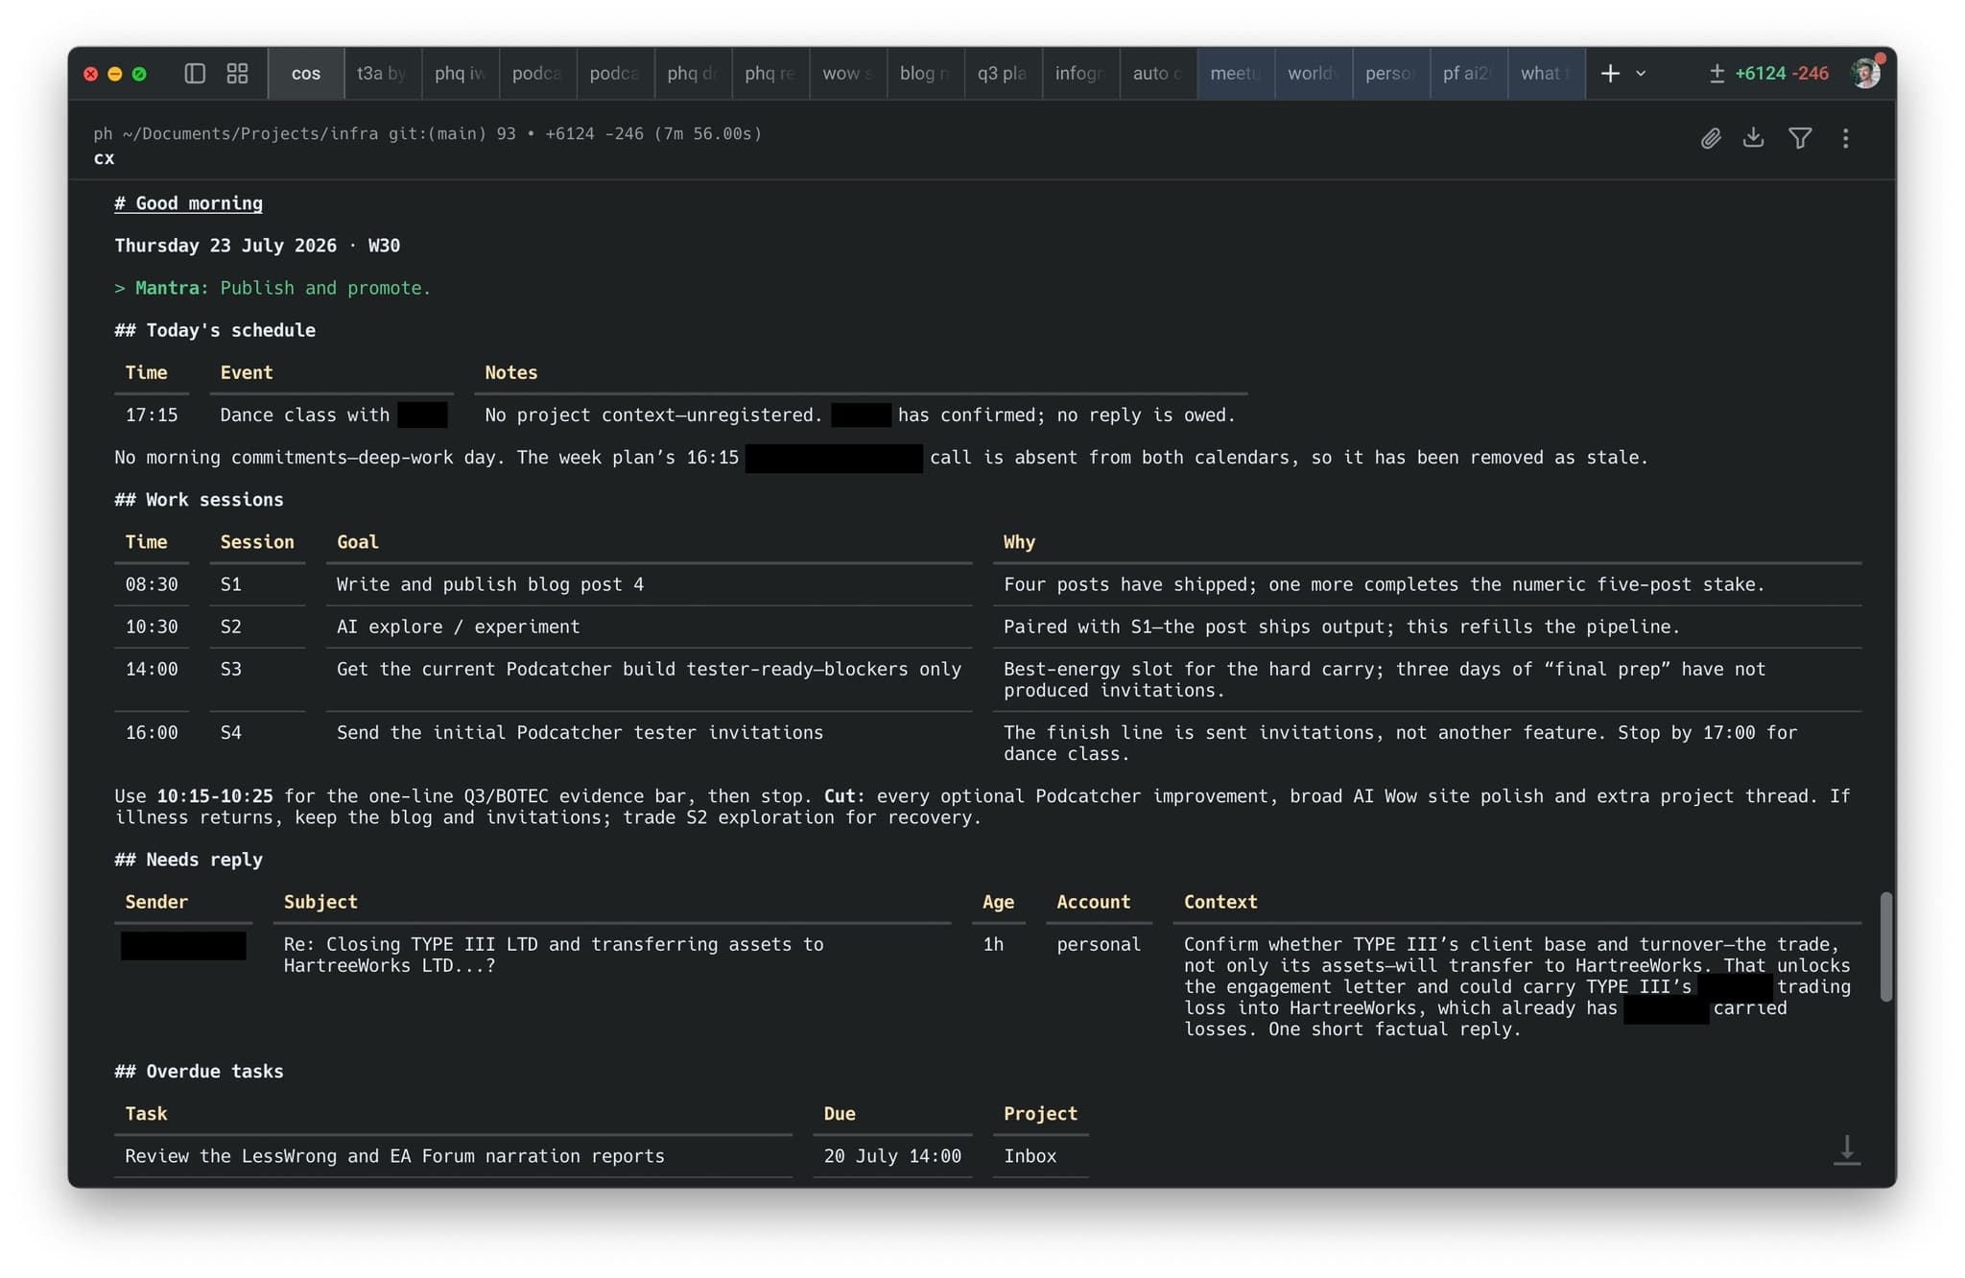The width and height of the screenshot is (1965, 1278).
Task: Click the terminal path prompt line
Action: coord(428,133)
